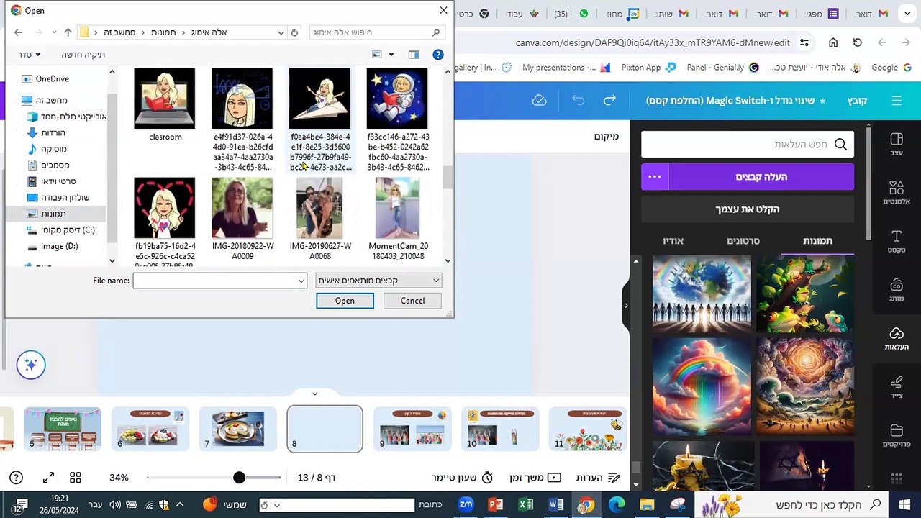Image resolution: width=921 pixels, height=518 pixels.
Task: Refresh the folder listing in Open dialog
Action: pos(294,32)
